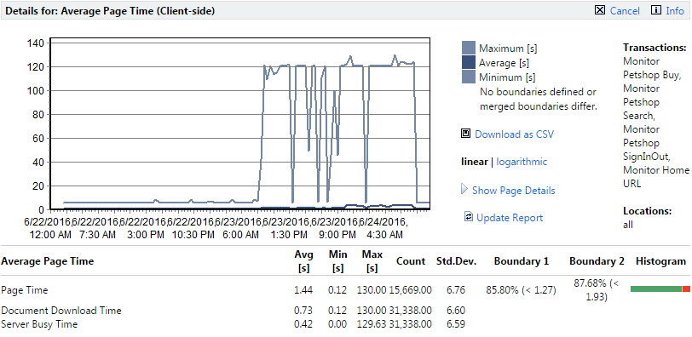Switch chart scale to logarithmic
692x337 pixels.
click(x=522, y=162)
